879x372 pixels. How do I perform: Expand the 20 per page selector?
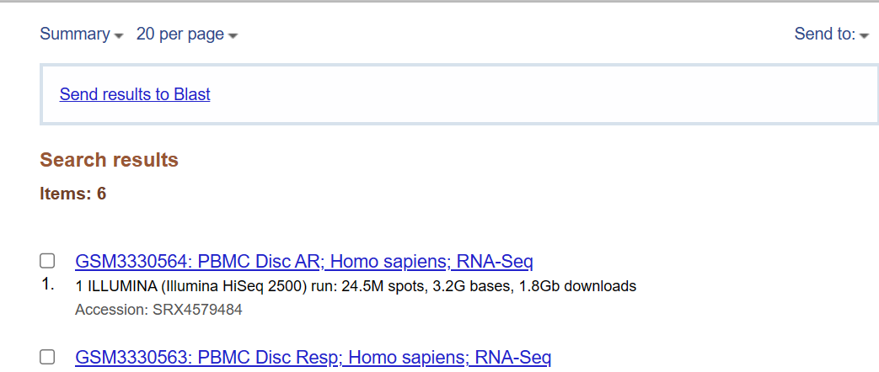point(187,35)
